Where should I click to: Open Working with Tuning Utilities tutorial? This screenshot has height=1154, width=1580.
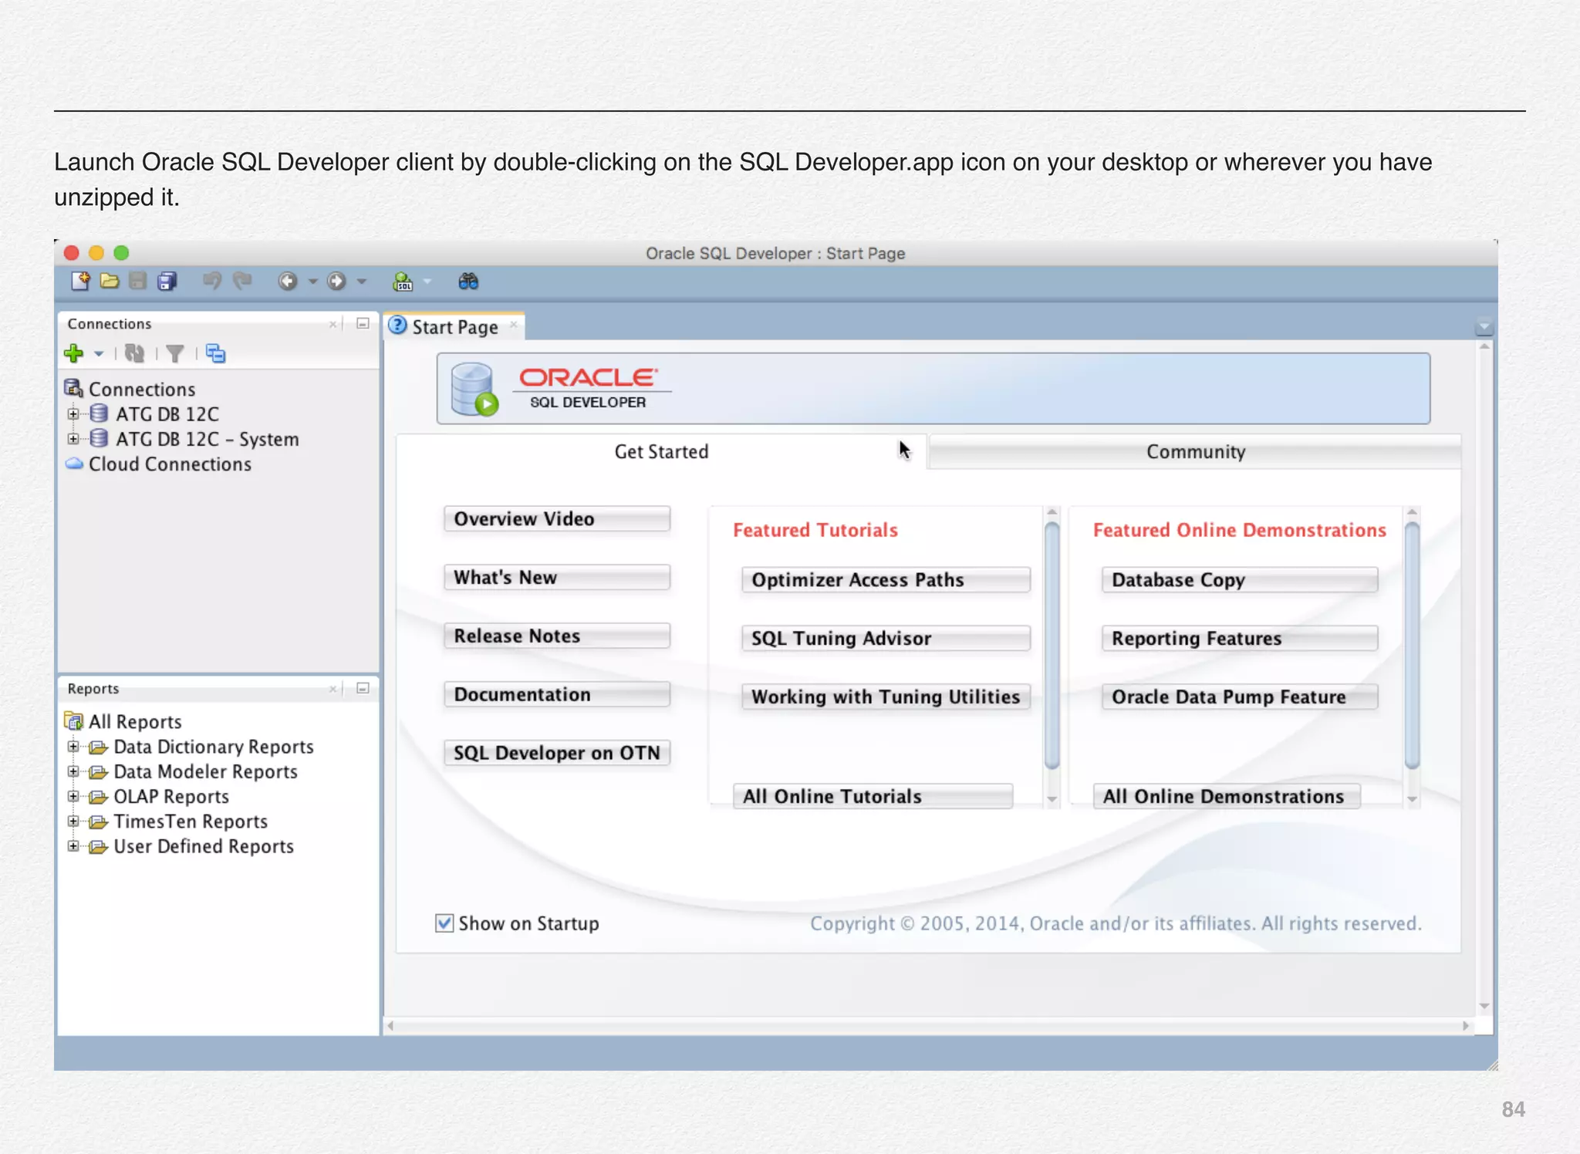point(886,697)
